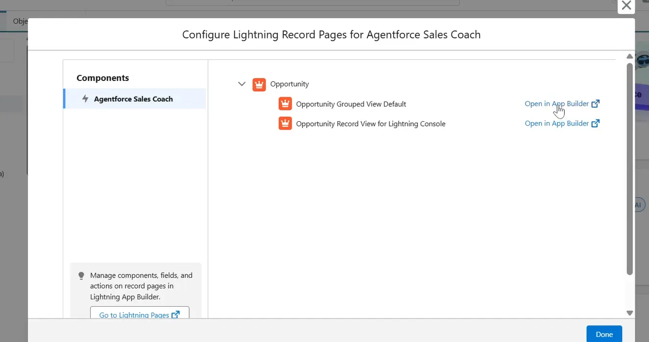Click the scrollbar down arrow
Screen dimensions: 649x342
[630, 313]
